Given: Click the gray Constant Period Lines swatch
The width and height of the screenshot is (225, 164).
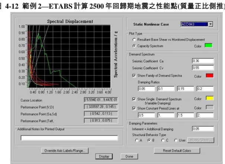Looking at the screenshot, I should 210,107.
